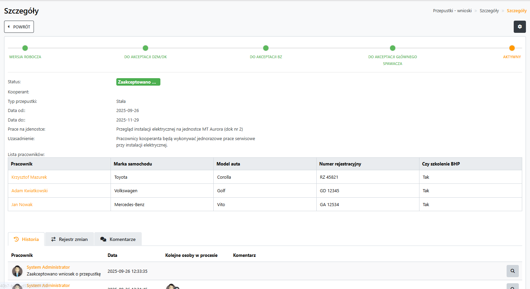The height and width of the screenshot is (289, 530).
Task: Click the history timestamp 2025-09-26 12:33:35
Action: [127, 271]
